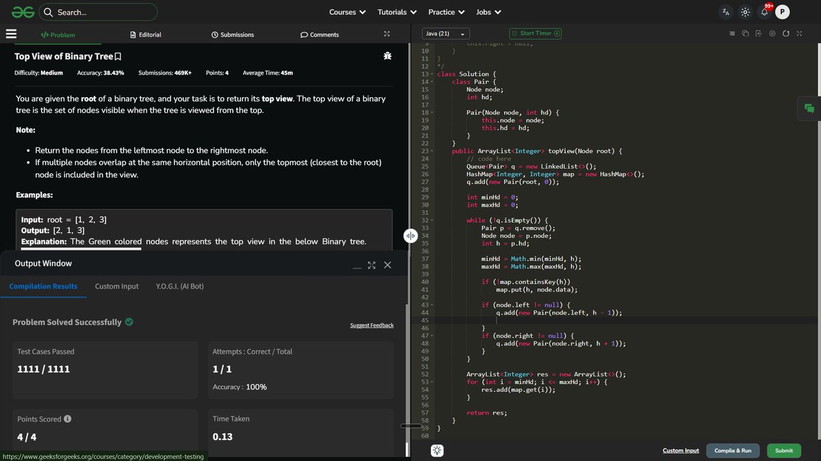Open the Tutorials dropdown
This screenshot has height=461, width=821.
click(398, 12)
